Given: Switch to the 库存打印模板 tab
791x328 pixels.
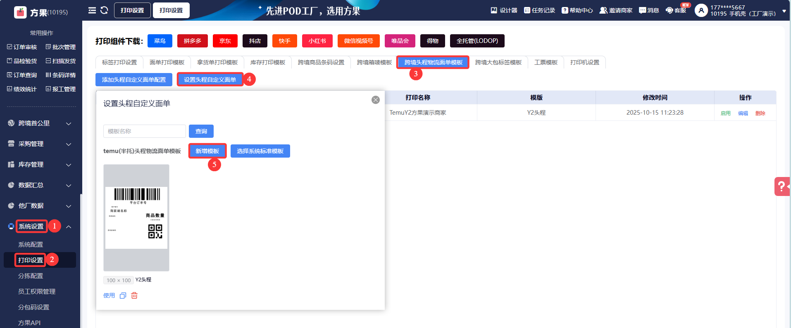Looking at the screenshot, I should [268, 62].
